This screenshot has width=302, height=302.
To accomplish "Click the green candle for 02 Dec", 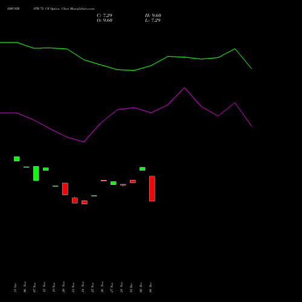I will (143, 169).
